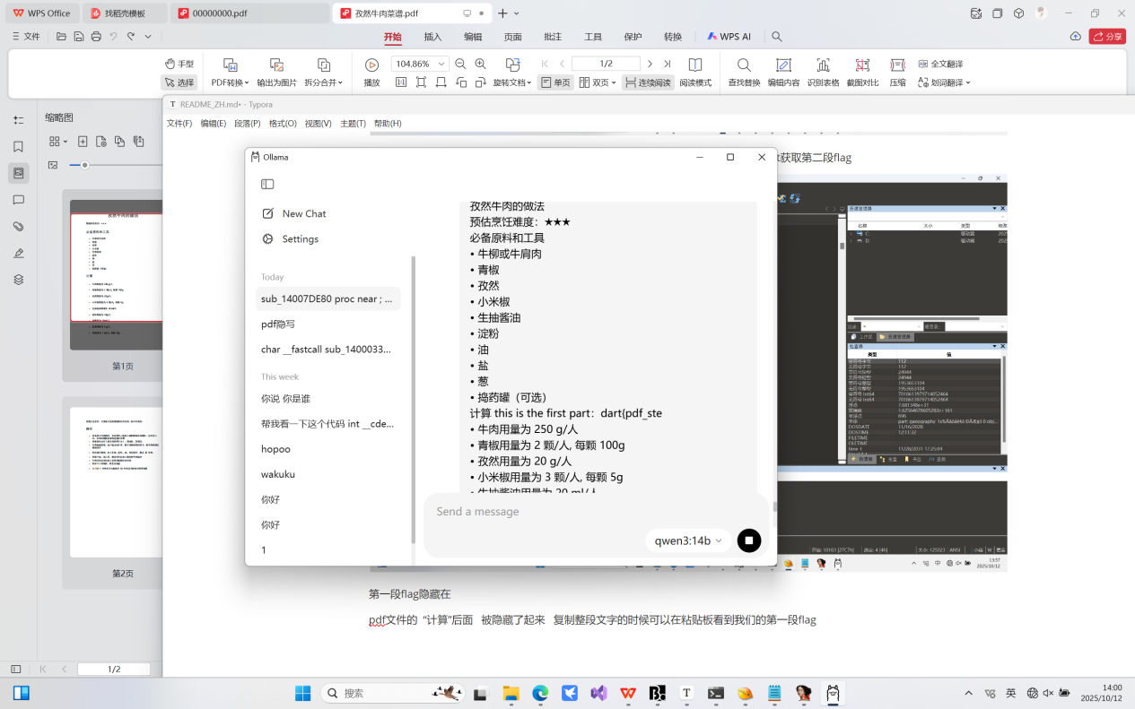Image resolution: width=1135 pixels, height=709 pixels.
Task: Click the 播放 play icon
Action: (x=371, y=65)
